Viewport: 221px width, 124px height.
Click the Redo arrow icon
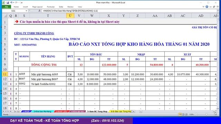tap(16, 2)
